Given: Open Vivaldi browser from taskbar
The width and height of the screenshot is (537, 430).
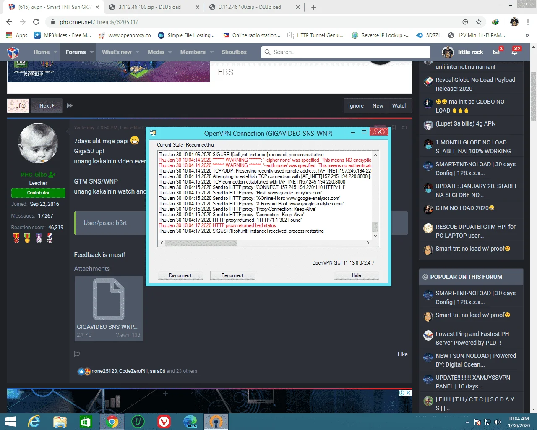Looking at the screenshot, I should click(x=164, y=422).
